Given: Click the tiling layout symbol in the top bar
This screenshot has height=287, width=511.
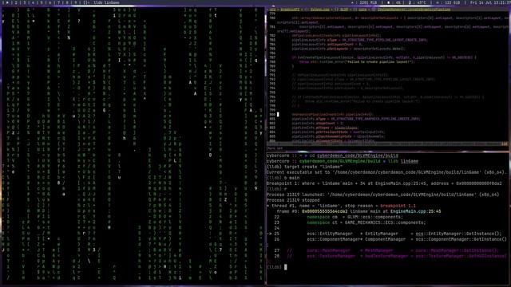Looking at the screenshot, I should 86,2.
